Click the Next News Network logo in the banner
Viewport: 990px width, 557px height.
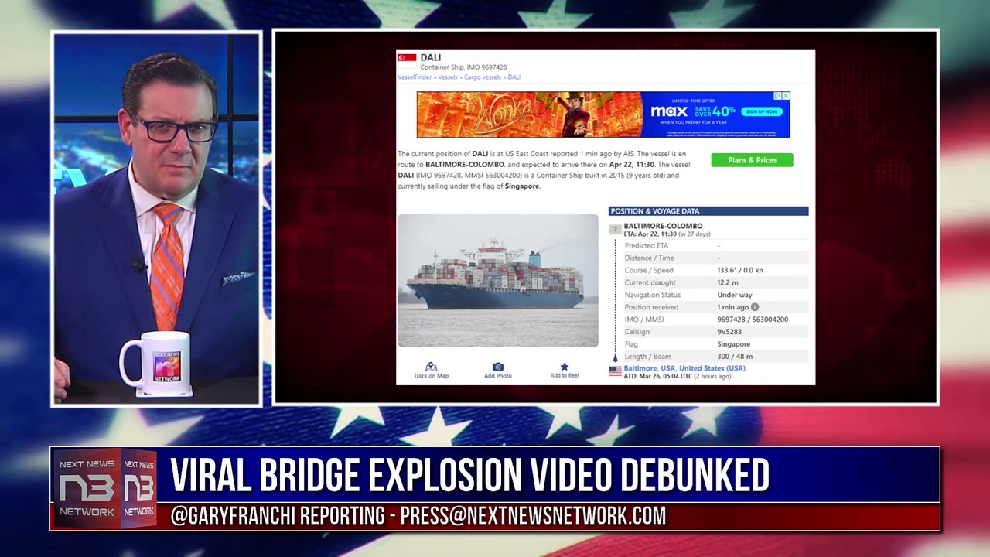[104, 488]
